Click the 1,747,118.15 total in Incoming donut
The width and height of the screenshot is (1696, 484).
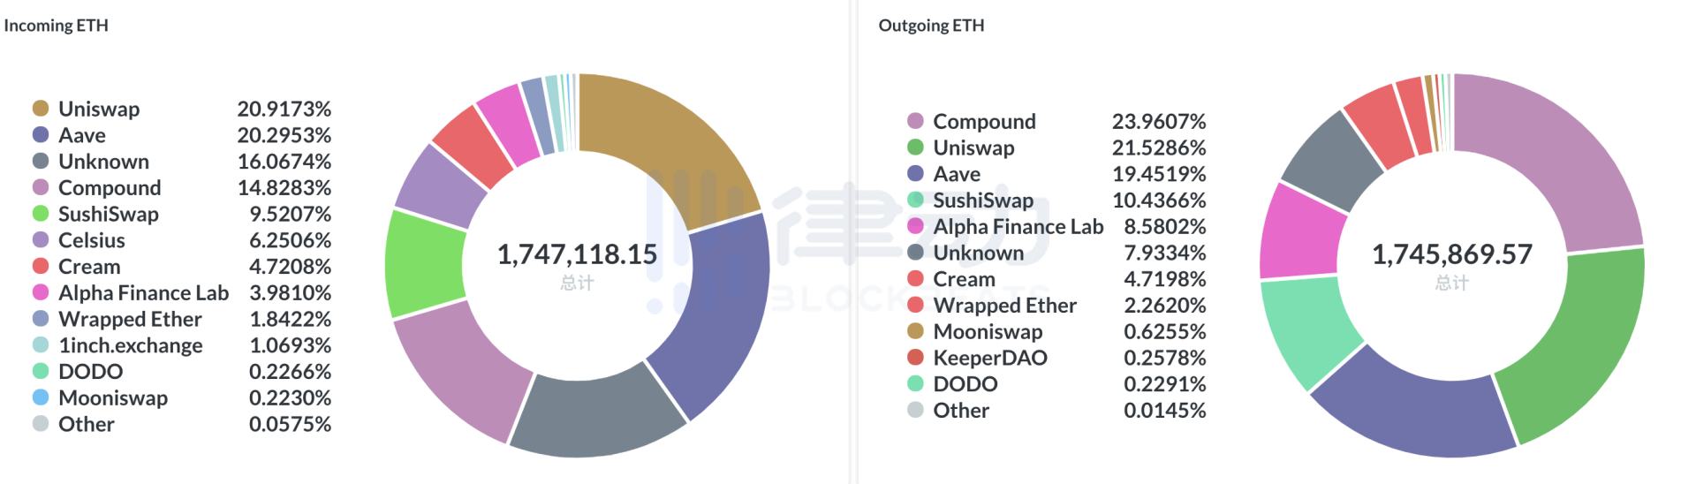coord(577,254)
